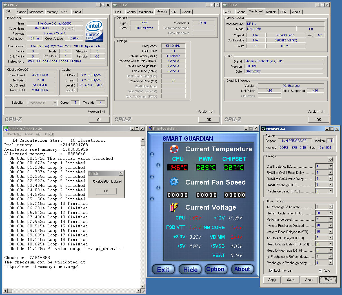Viewport: 342px width, 295px height.
Task: Click the http://www.xtremesystems.org/ text
Action: tap(41, 267)
